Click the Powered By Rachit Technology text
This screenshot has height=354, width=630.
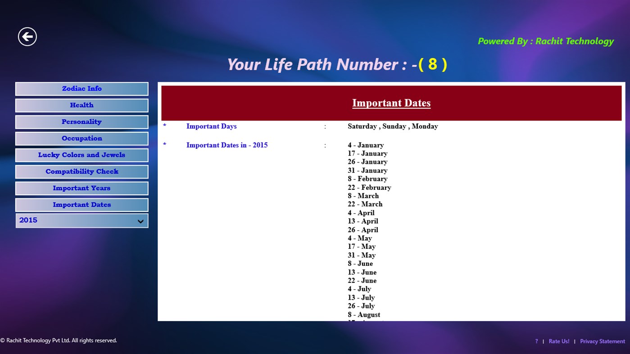[x=545, y=41]
